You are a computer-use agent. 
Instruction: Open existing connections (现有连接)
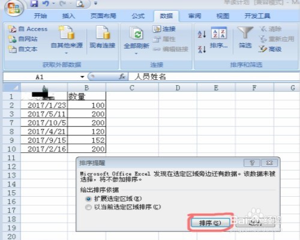coord(103,37)
